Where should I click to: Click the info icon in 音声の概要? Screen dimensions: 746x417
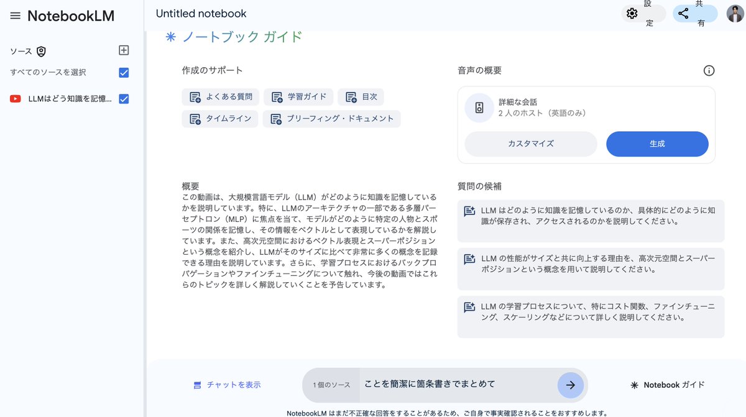[x=709, y=71]
